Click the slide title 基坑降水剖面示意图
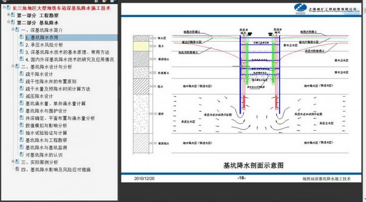 pyautogui.click(x=253, y=166)
